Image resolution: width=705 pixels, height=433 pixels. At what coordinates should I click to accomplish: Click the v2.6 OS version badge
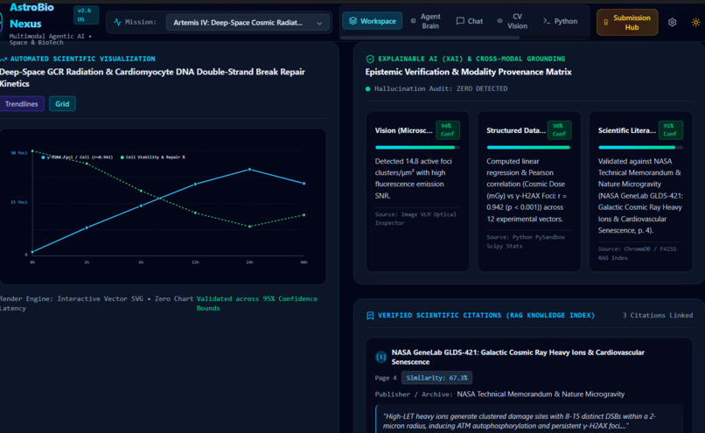tap(86, 15)
